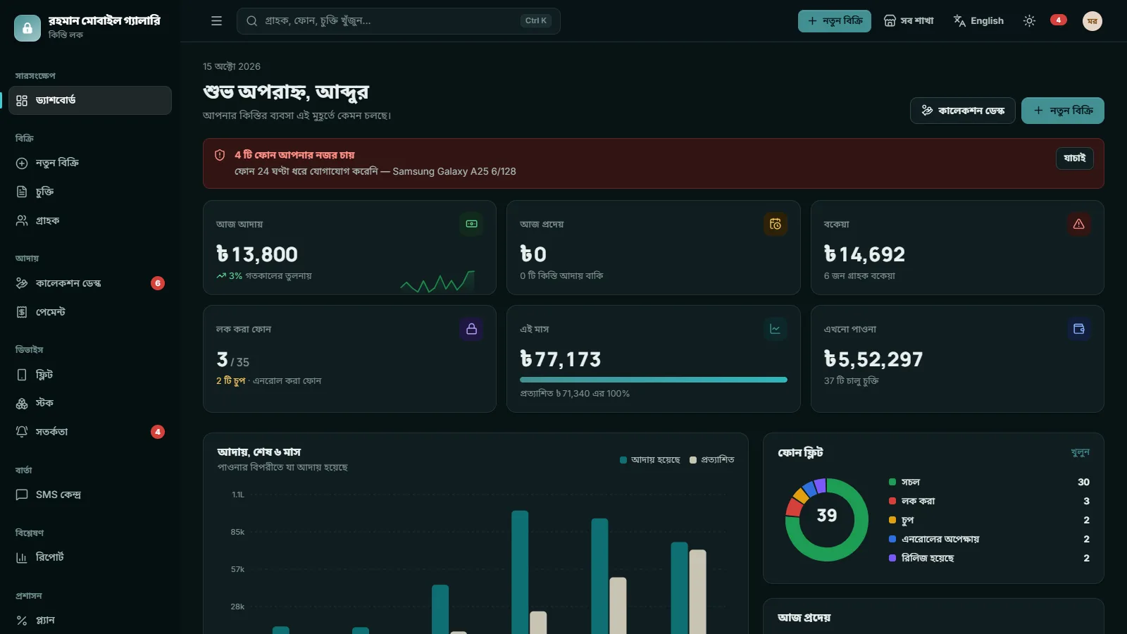Click the large নতুন বিক্রি button below header
This screenshot has width=1127, height=634.
tap(1062, 111)
